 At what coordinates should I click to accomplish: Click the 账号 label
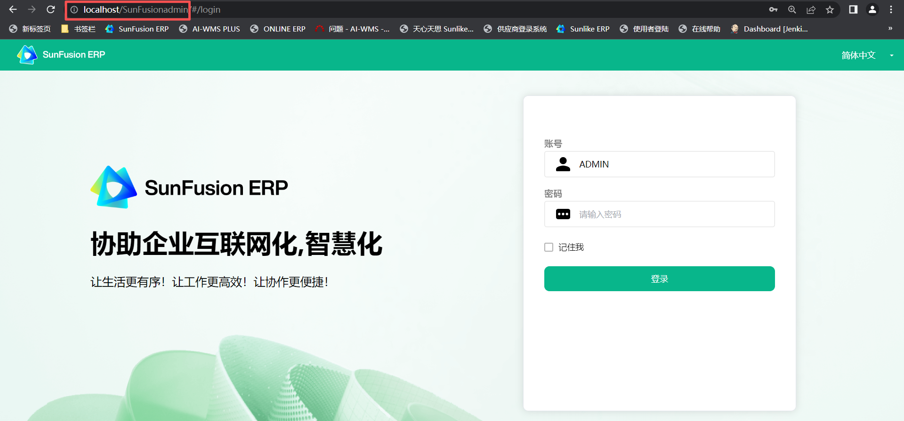tap(553, 143)
